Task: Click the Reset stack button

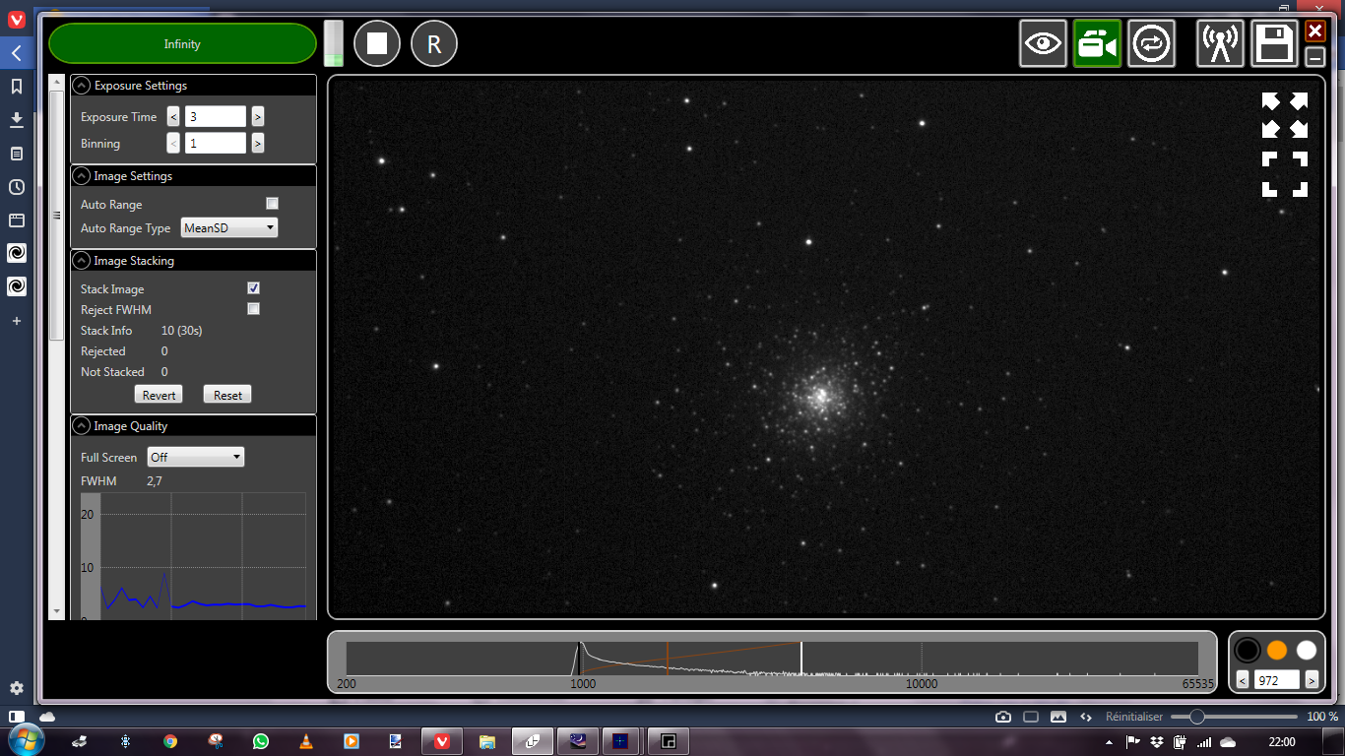Action: point(227,395)
